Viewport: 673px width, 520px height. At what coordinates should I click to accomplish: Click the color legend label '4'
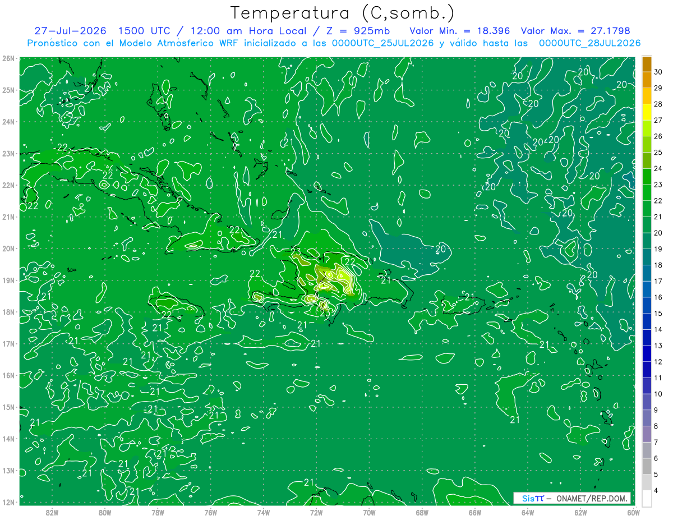[x=657, y=491]
